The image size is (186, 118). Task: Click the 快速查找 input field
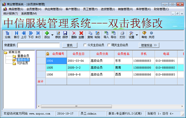[x=38, y=45]
